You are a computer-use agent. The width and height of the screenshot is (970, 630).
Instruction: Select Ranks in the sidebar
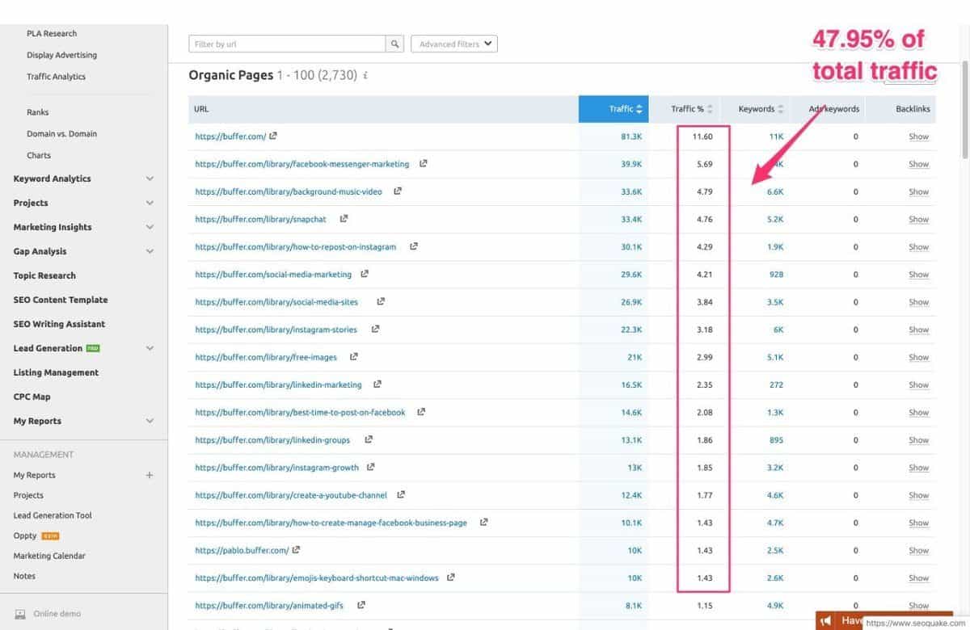click(37, 112)
